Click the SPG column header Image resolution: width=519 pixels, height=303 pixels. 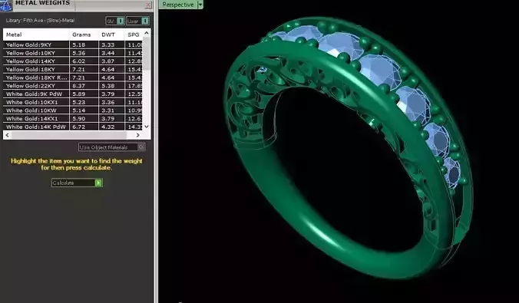coord(134,35)
